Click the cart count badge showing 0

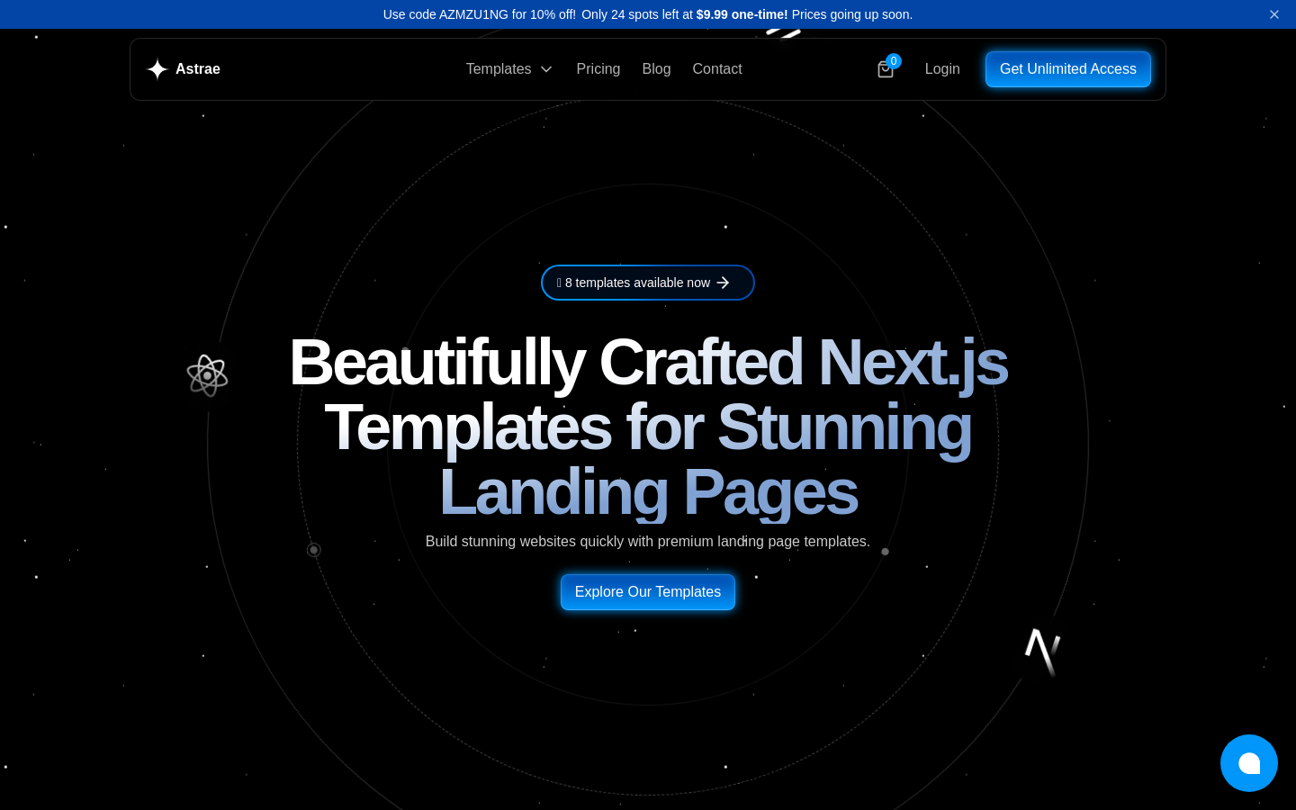(894, 61)
